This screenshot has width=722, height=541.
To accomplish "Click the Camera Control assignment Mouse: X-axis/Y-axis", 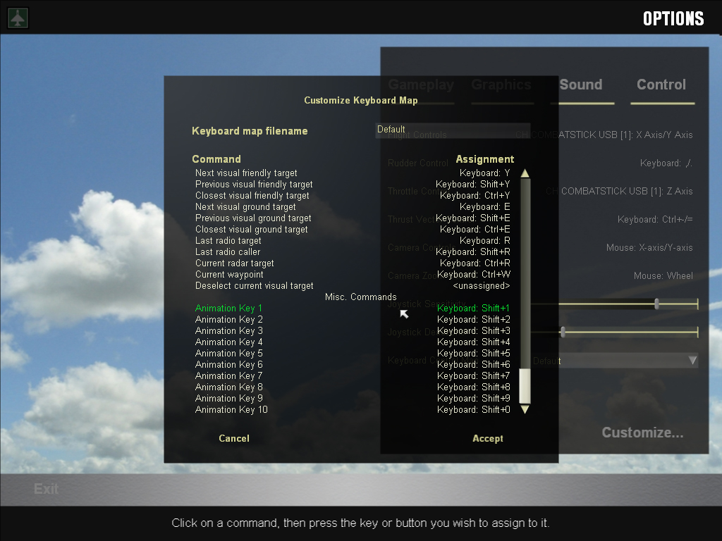I will click(649, 247).
